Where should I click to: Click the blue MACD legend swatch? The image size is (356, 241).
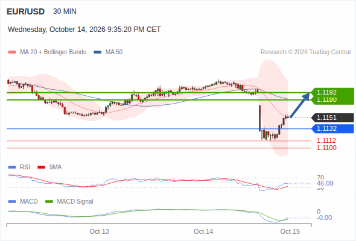[x=12, y=202]
